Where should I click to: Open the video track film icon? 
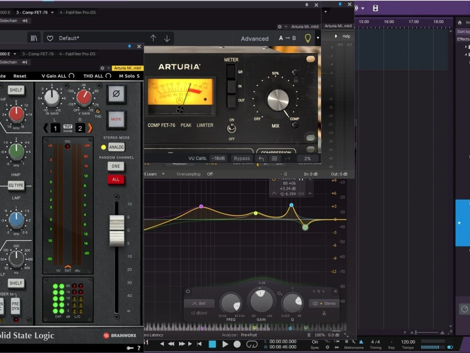coord(375,8)
